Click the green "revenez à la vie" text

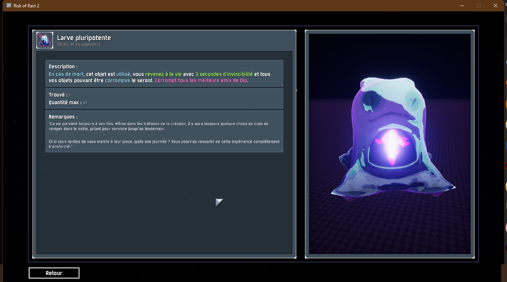163,74
